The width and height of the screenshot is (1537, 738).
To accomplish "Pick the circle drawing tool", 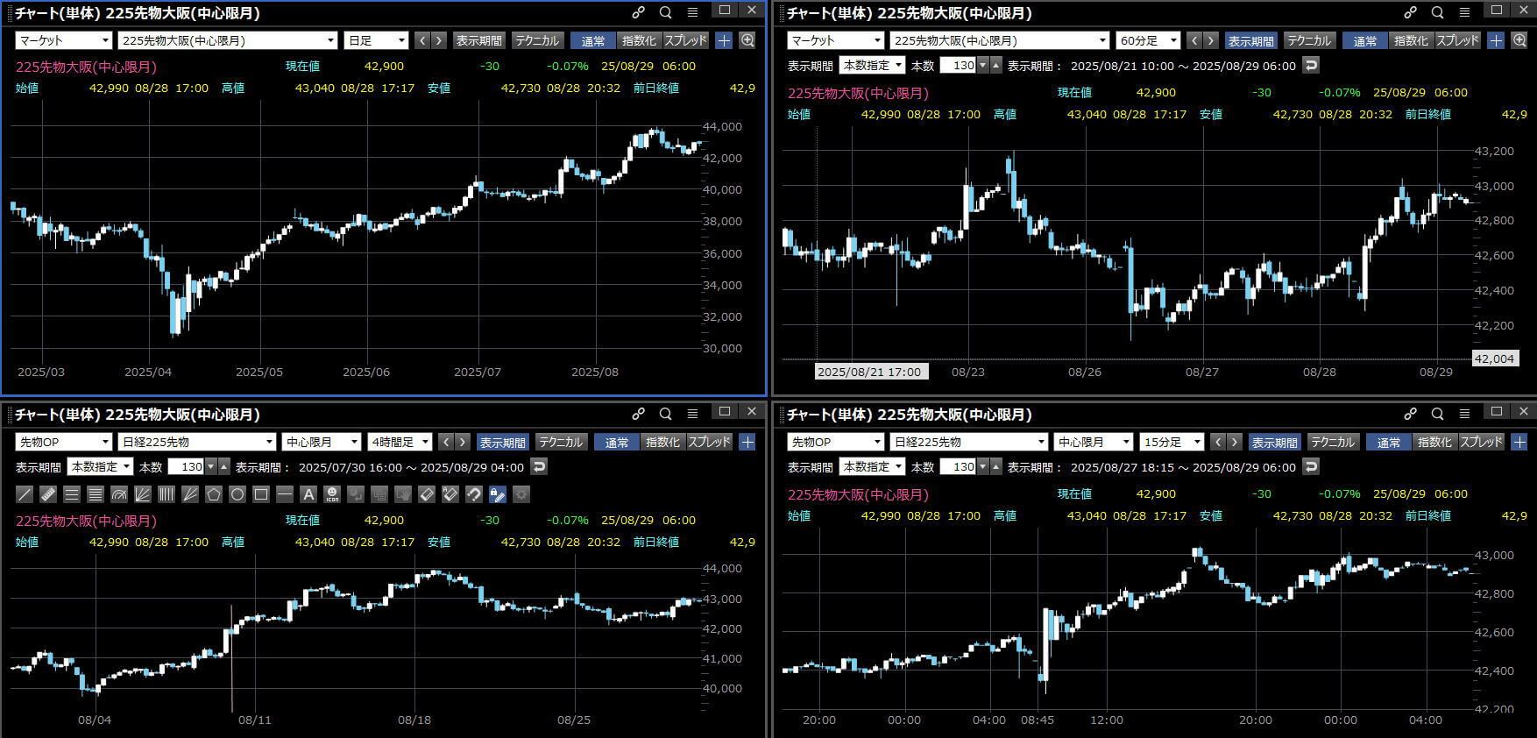I will point(237,494).
